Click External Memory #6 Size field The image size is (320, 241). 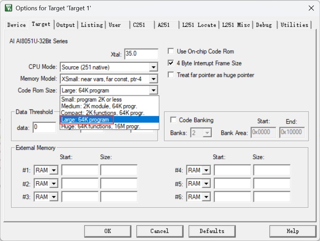(272, 197)
